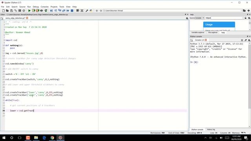Run selection or current line icon

[42, 11]
